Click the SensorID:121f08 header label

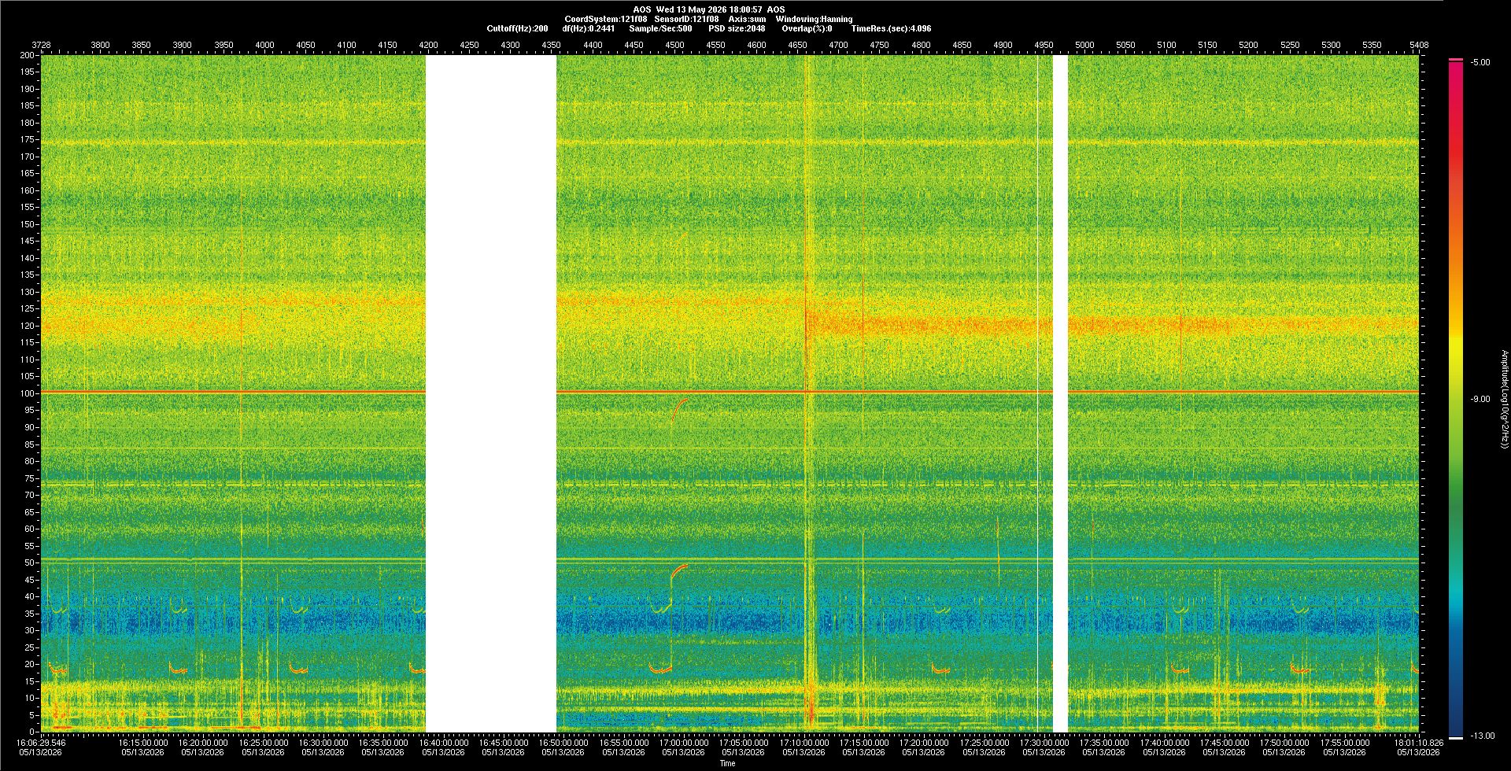tap(686, 19)
